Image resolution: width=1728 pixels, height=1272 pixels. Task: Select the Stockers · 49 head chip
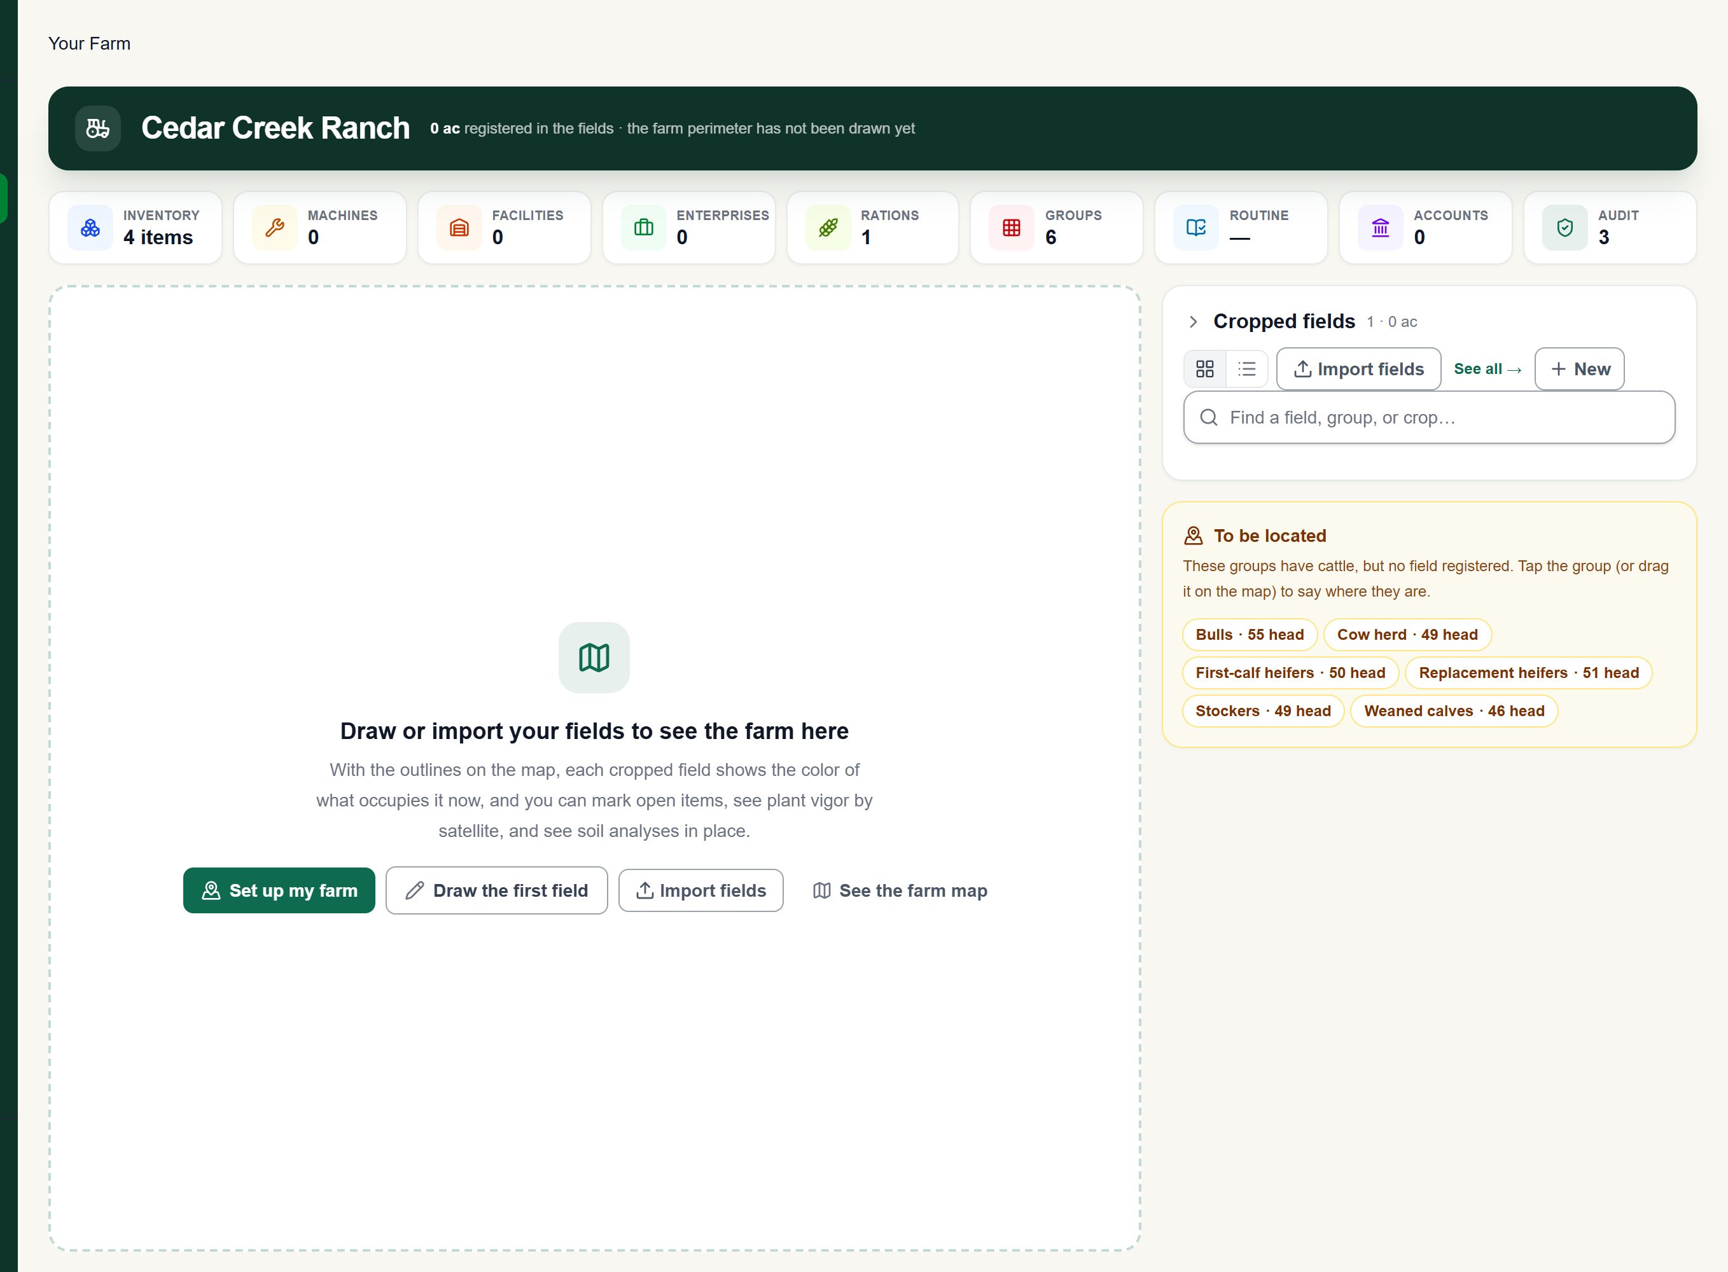tap(1263, 712)
